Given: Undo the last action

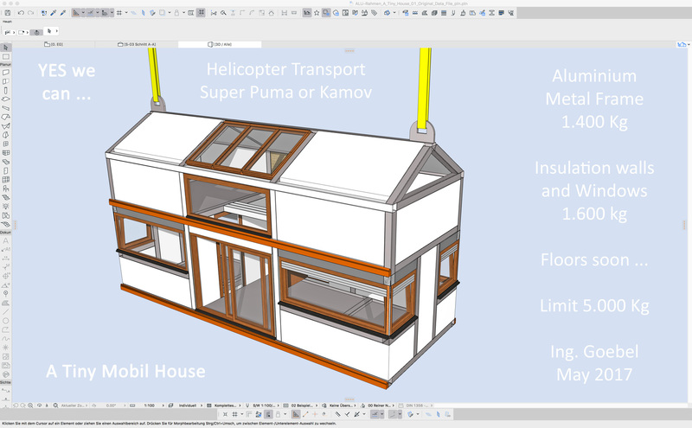Looking at the screenshot, I should (x=20, y=13).
